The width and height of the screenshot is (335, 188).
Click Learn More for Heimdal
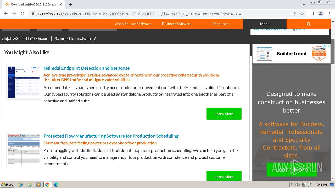224,114
